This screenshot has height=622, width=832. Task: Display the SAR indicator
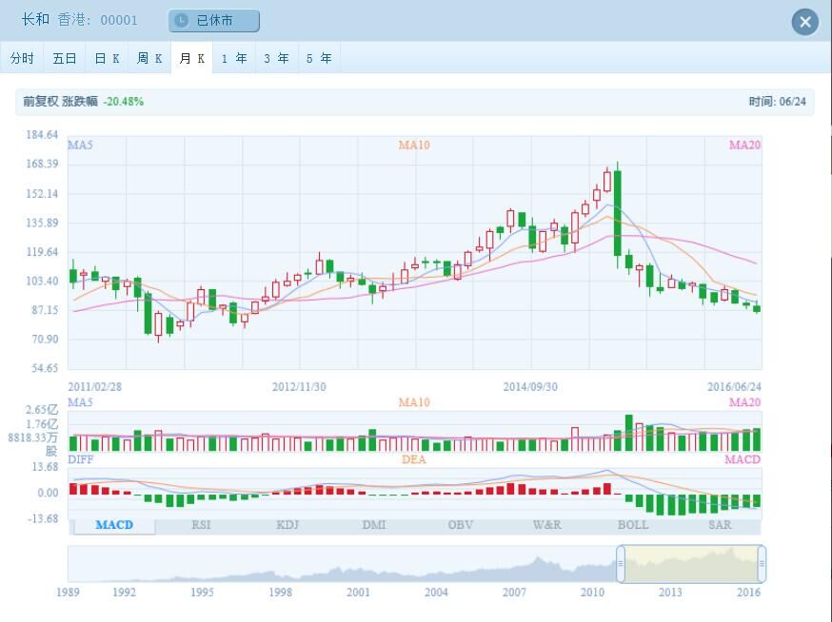click(x=720, y=525)
